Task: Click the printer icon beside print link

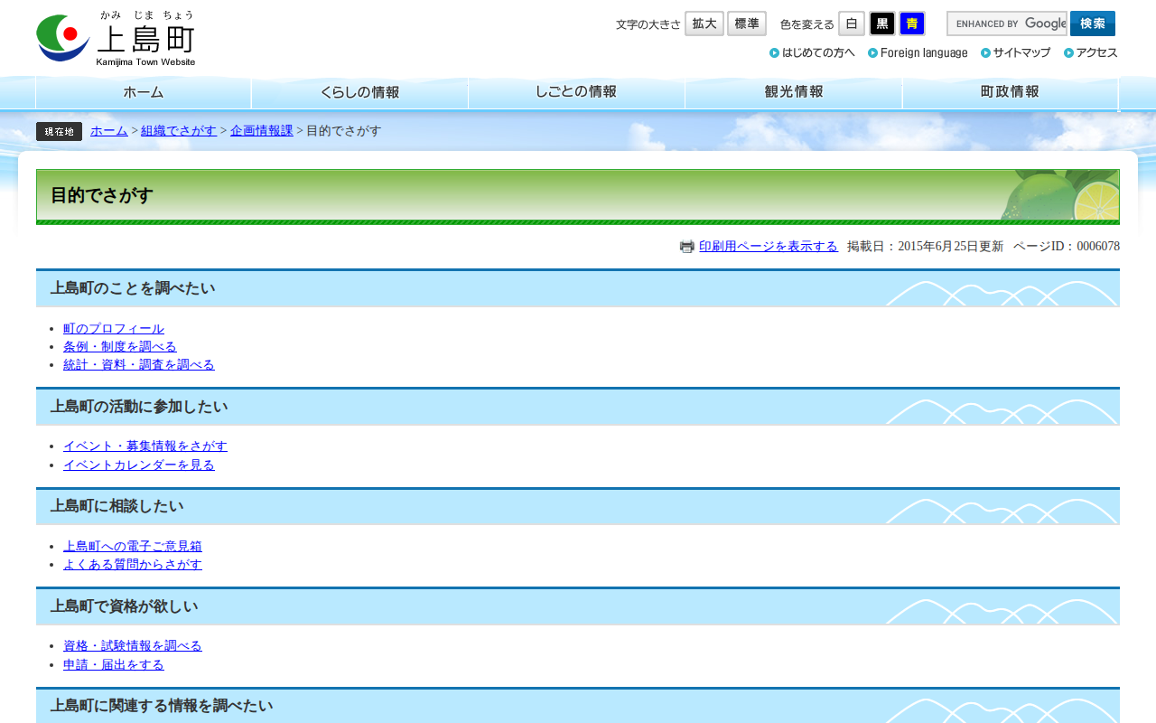Action: pyautogui.click(x=687, y=247)
